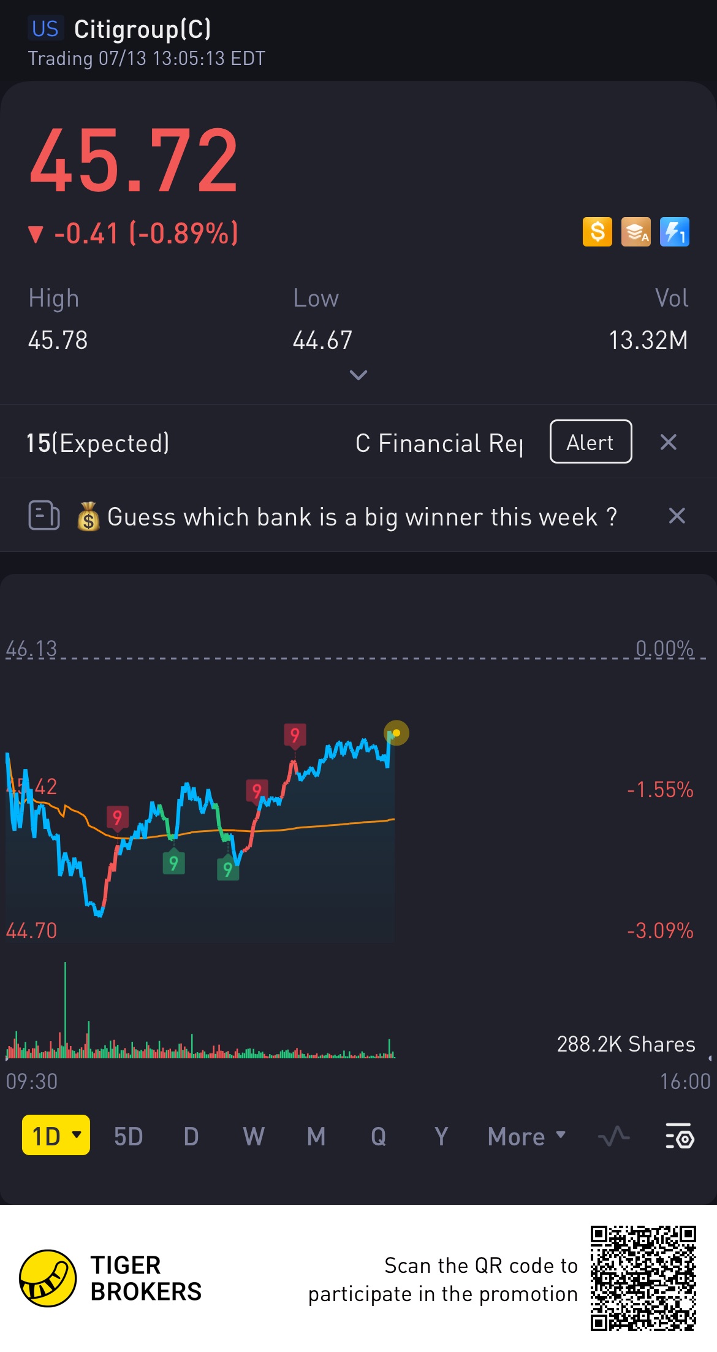
Task: Open the bank big winner promo link
Action: [x=362, y=517]
